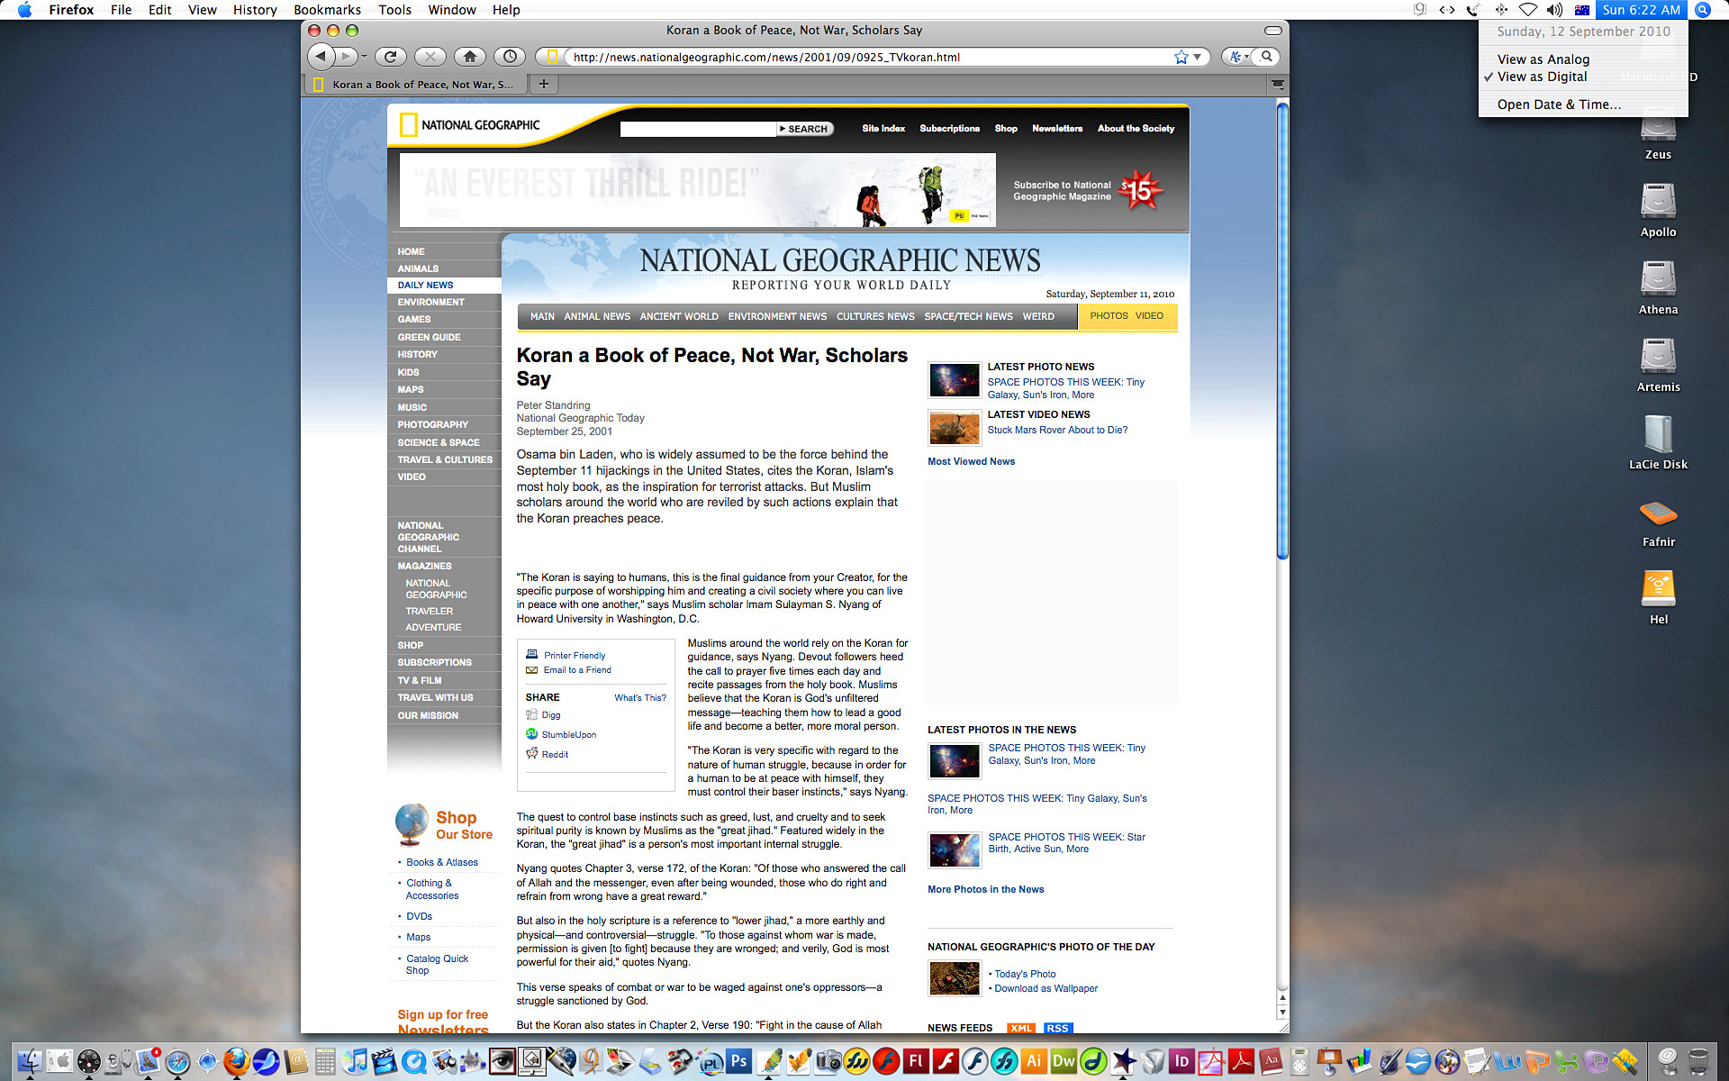Open iTunes from the Dock
This screenshot has width=1729, height=1081.
[355, 1061]
